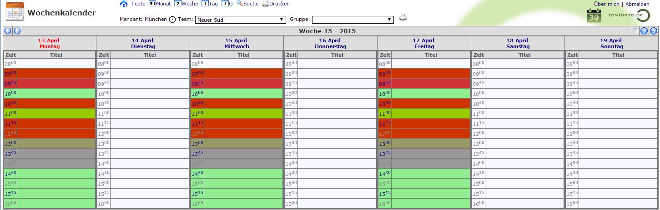
Task: Click the question mark help icon
Action: (635, 31)
